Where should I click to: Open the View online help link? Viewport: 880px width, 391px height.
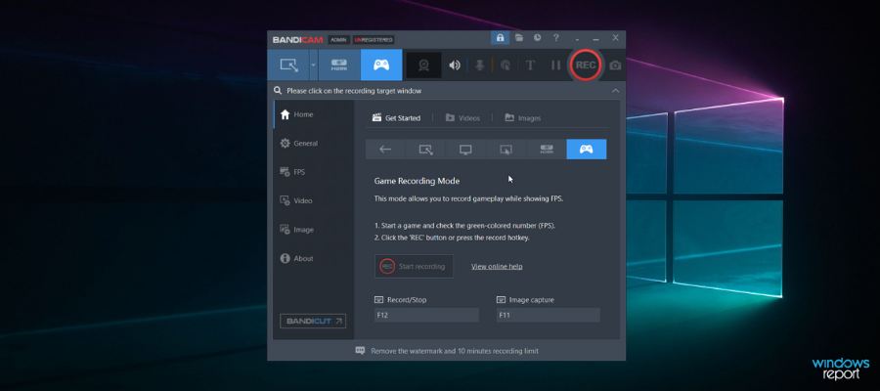pos(497,267)
